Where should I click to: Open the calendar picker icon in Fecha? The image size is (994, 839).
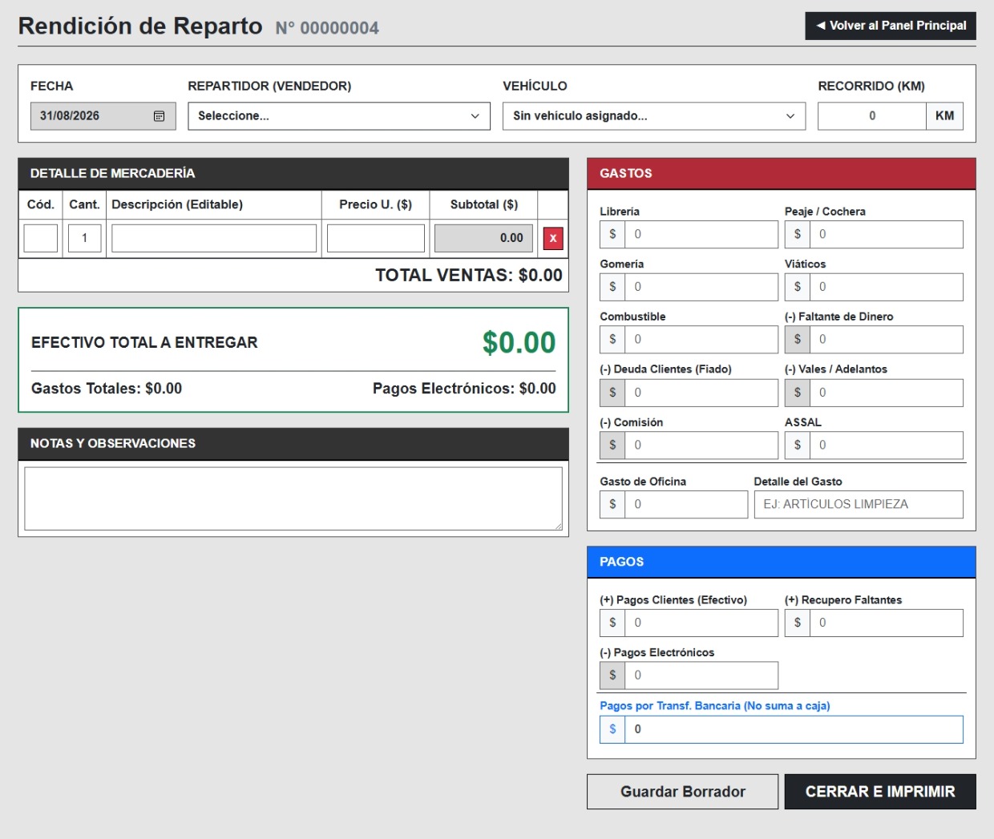(x=159, y=116)
